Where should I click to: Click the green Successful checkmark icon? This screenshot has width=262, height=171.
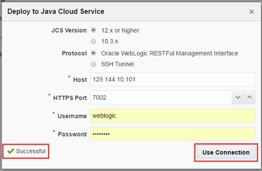click(x=11, y=151)
